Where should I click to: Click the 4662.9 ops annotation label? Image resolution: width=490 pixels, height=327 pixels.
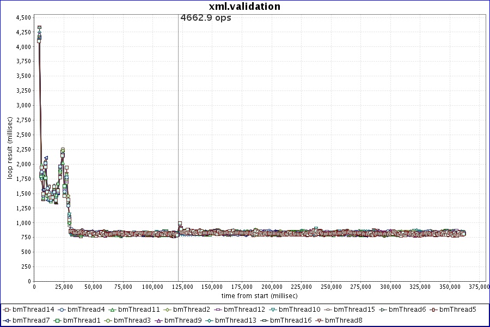click(x=206, y=18)
